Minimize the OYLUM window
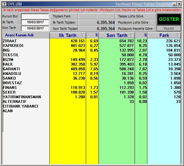Screen dimensions: 184x166 (x=174, y=4)
